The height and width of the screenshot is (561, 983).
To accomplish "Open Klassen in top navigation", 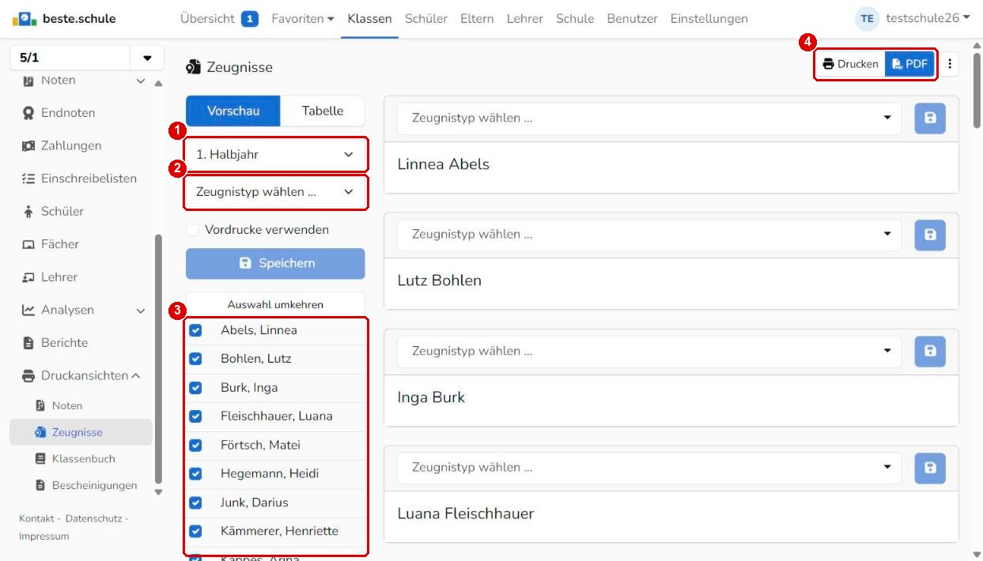I will click(369, 18).
